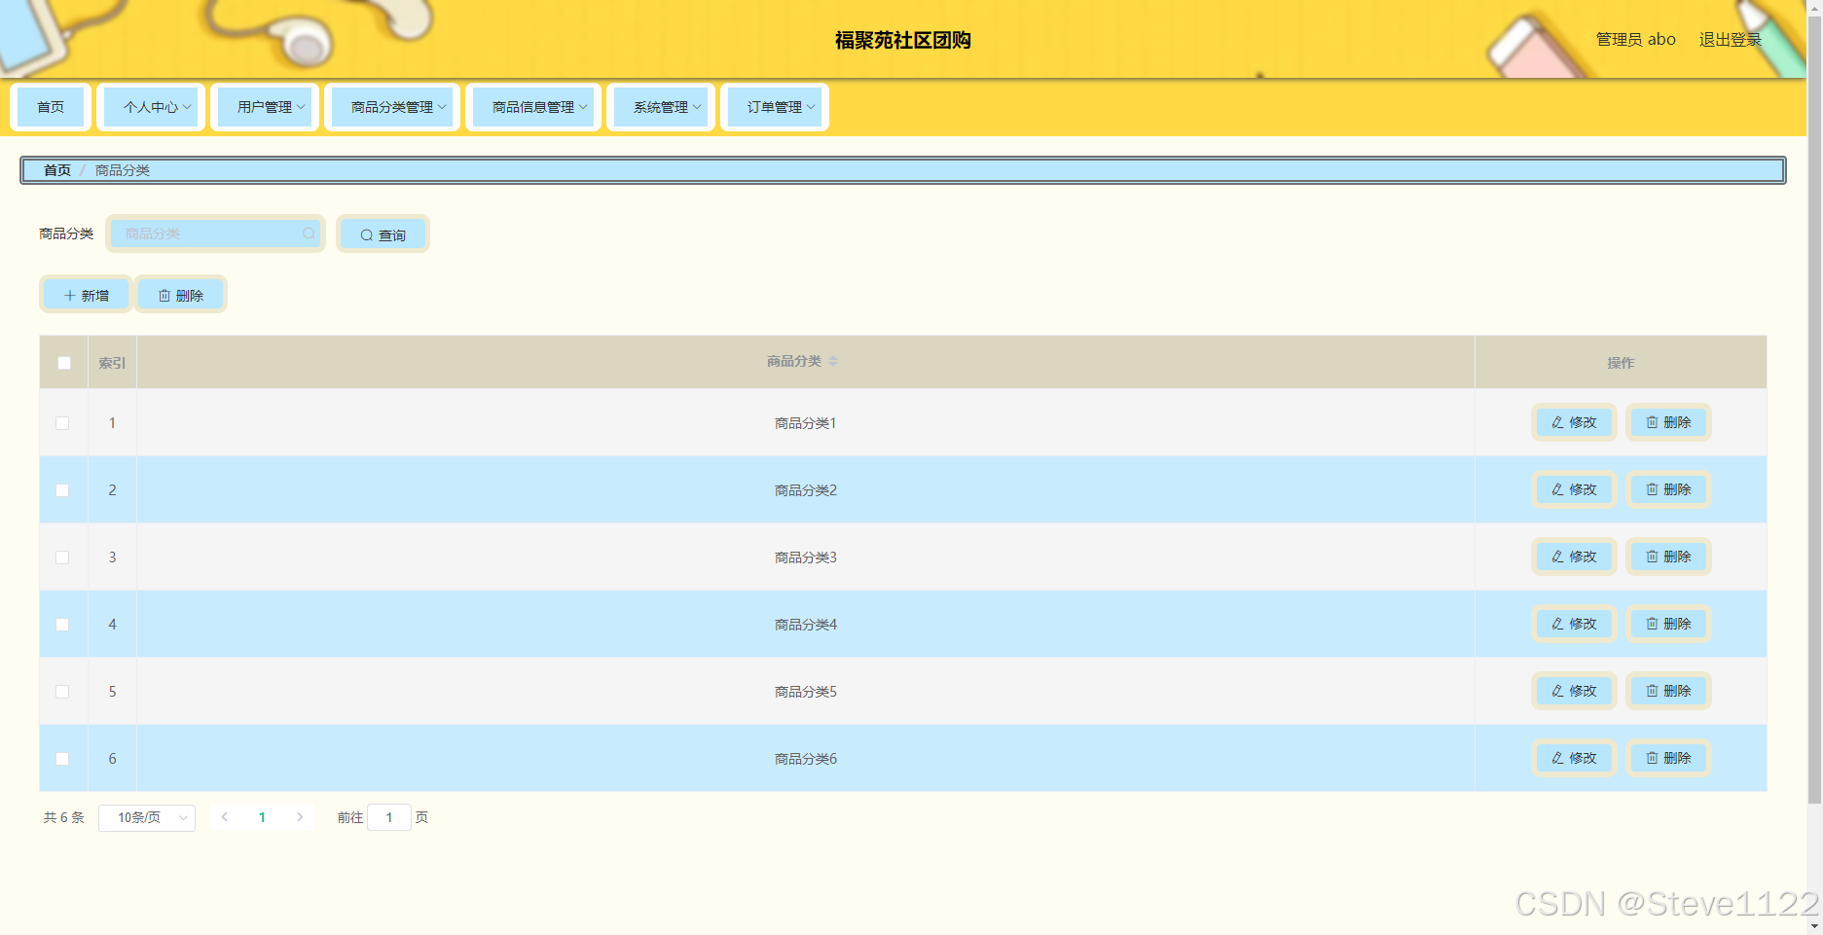Screen dimensions: 1823x935
Task: Delete the row 商品分类4
Action: pos(1668,624)
